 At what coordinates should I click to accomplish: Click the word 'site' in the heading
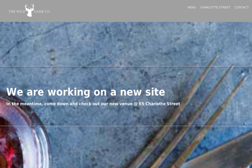pos(155,92)
